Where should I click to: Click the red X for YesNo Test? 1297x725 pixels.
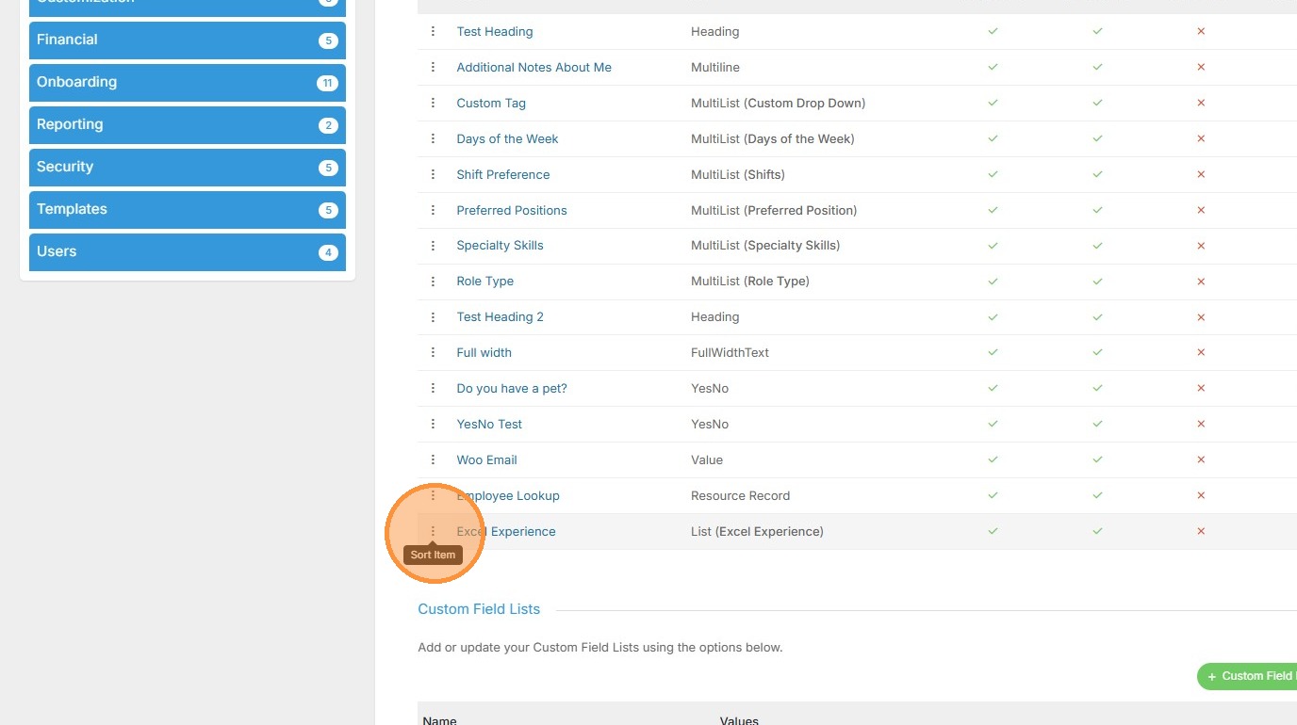pos(1201,424)
